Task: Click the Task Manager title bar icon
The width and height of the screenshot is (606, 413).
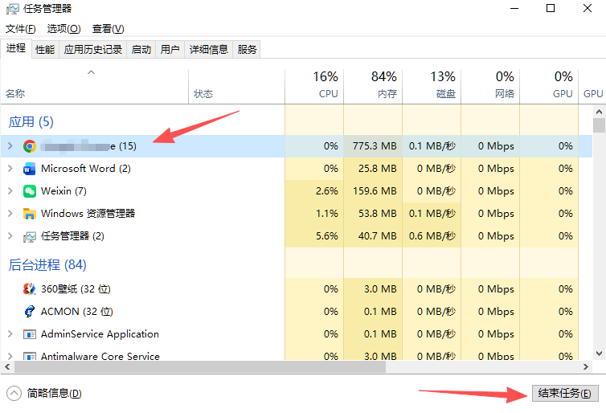Action: (x=12, y=9)
